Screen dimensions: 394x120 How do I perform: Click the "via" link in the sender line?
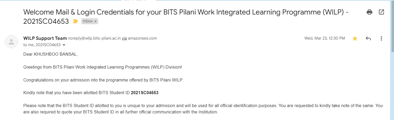pyautogui.click(x=124, y=38)
